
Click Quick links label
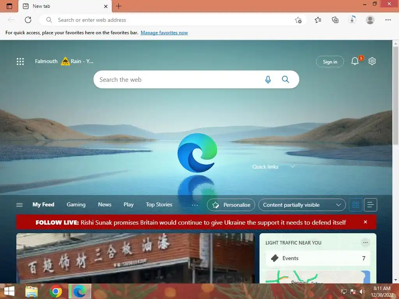point(265,167)
